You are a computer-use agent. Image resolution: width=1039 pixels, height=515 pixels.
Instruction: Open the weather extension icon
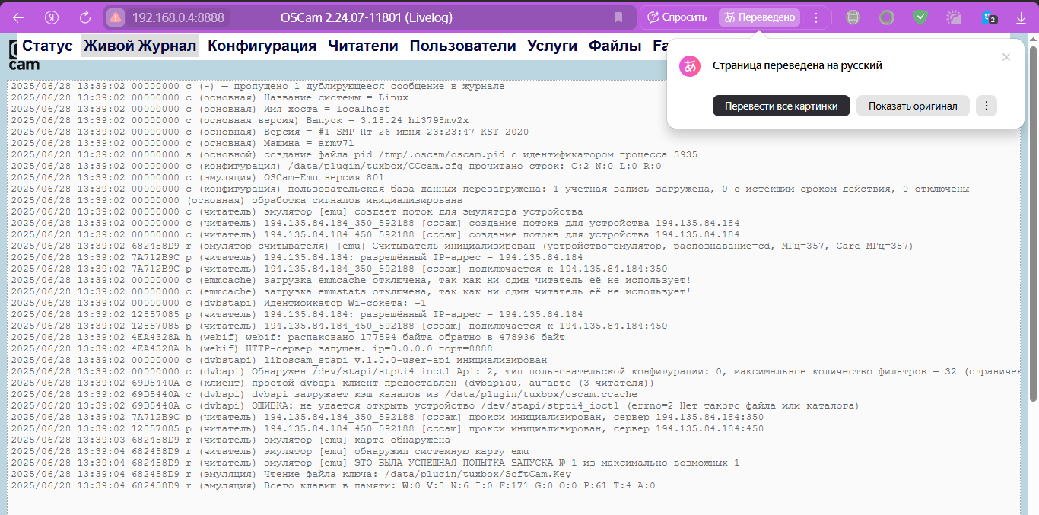pyautogui.click(x=954, y=17)
